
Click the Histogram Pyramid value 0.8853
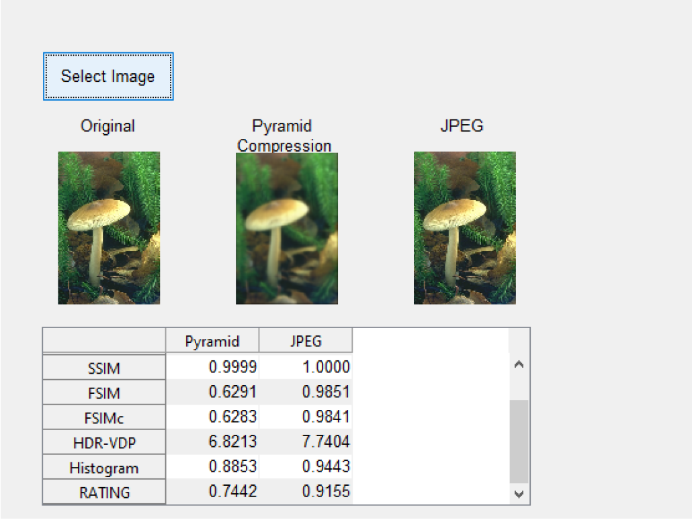click(x=232, y=466)
